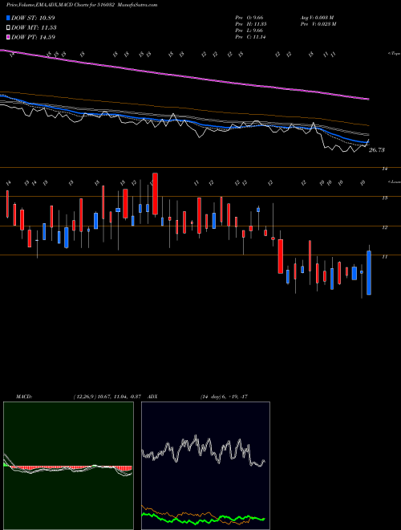Click the price axis label 12

384,227
